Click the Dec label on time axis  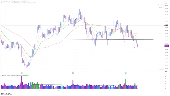(x=40, y=91)
